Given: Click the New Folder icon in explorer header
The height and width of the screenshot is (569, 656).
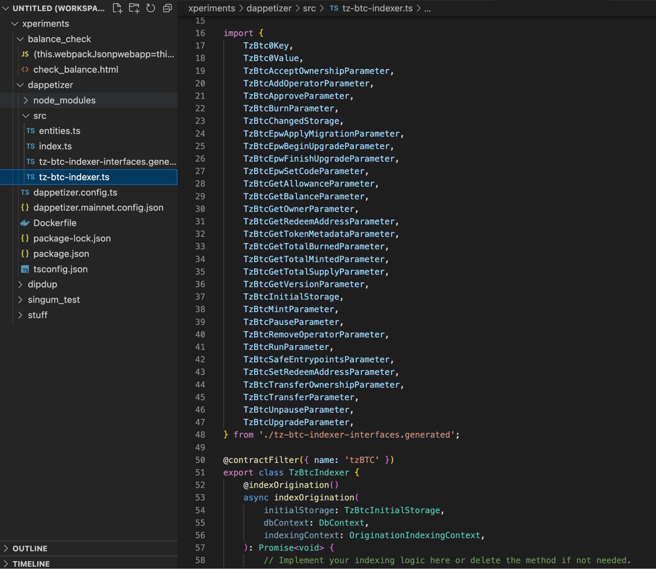Looking at the screenshot, I should [x=134, y=8].
